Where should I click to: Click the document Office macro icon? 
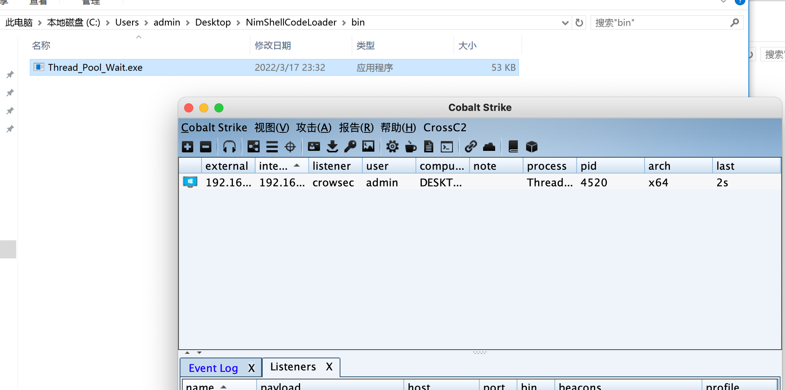pyautogui.click(x=429, y=147)
